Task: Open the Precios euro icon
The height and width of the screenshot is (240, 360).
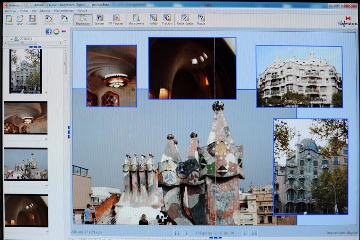Action: pos(167,20)
